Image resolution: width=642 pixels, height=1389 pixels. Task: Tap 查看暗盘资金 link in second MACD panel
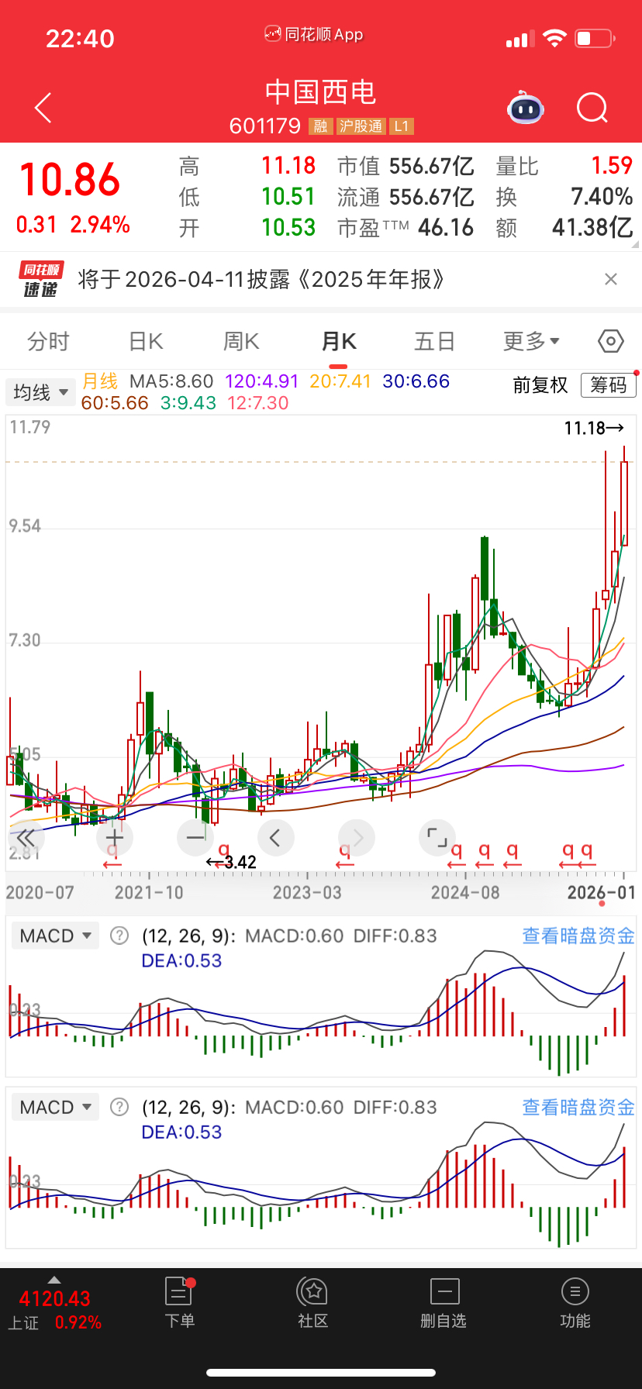pos(578,1107)
